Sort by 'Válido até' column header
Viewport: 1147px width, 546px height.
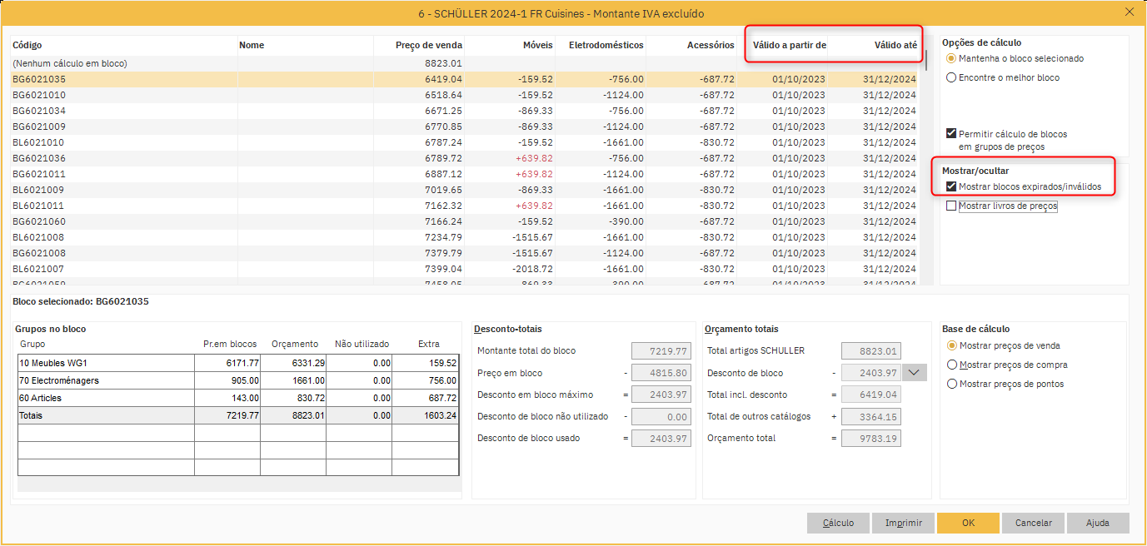coord(895,46)
